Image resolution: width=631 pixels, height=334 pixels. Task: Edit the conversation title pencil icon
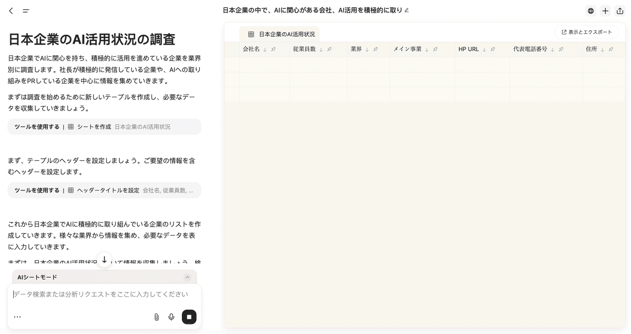pyautogui.click(x=406, y=10)
